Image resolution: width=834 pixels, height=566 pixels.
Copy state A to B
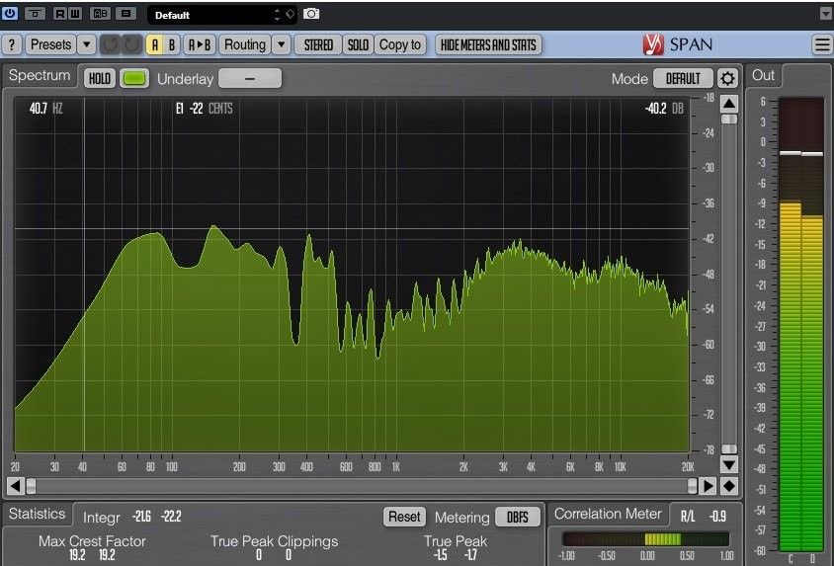point(200,44)
